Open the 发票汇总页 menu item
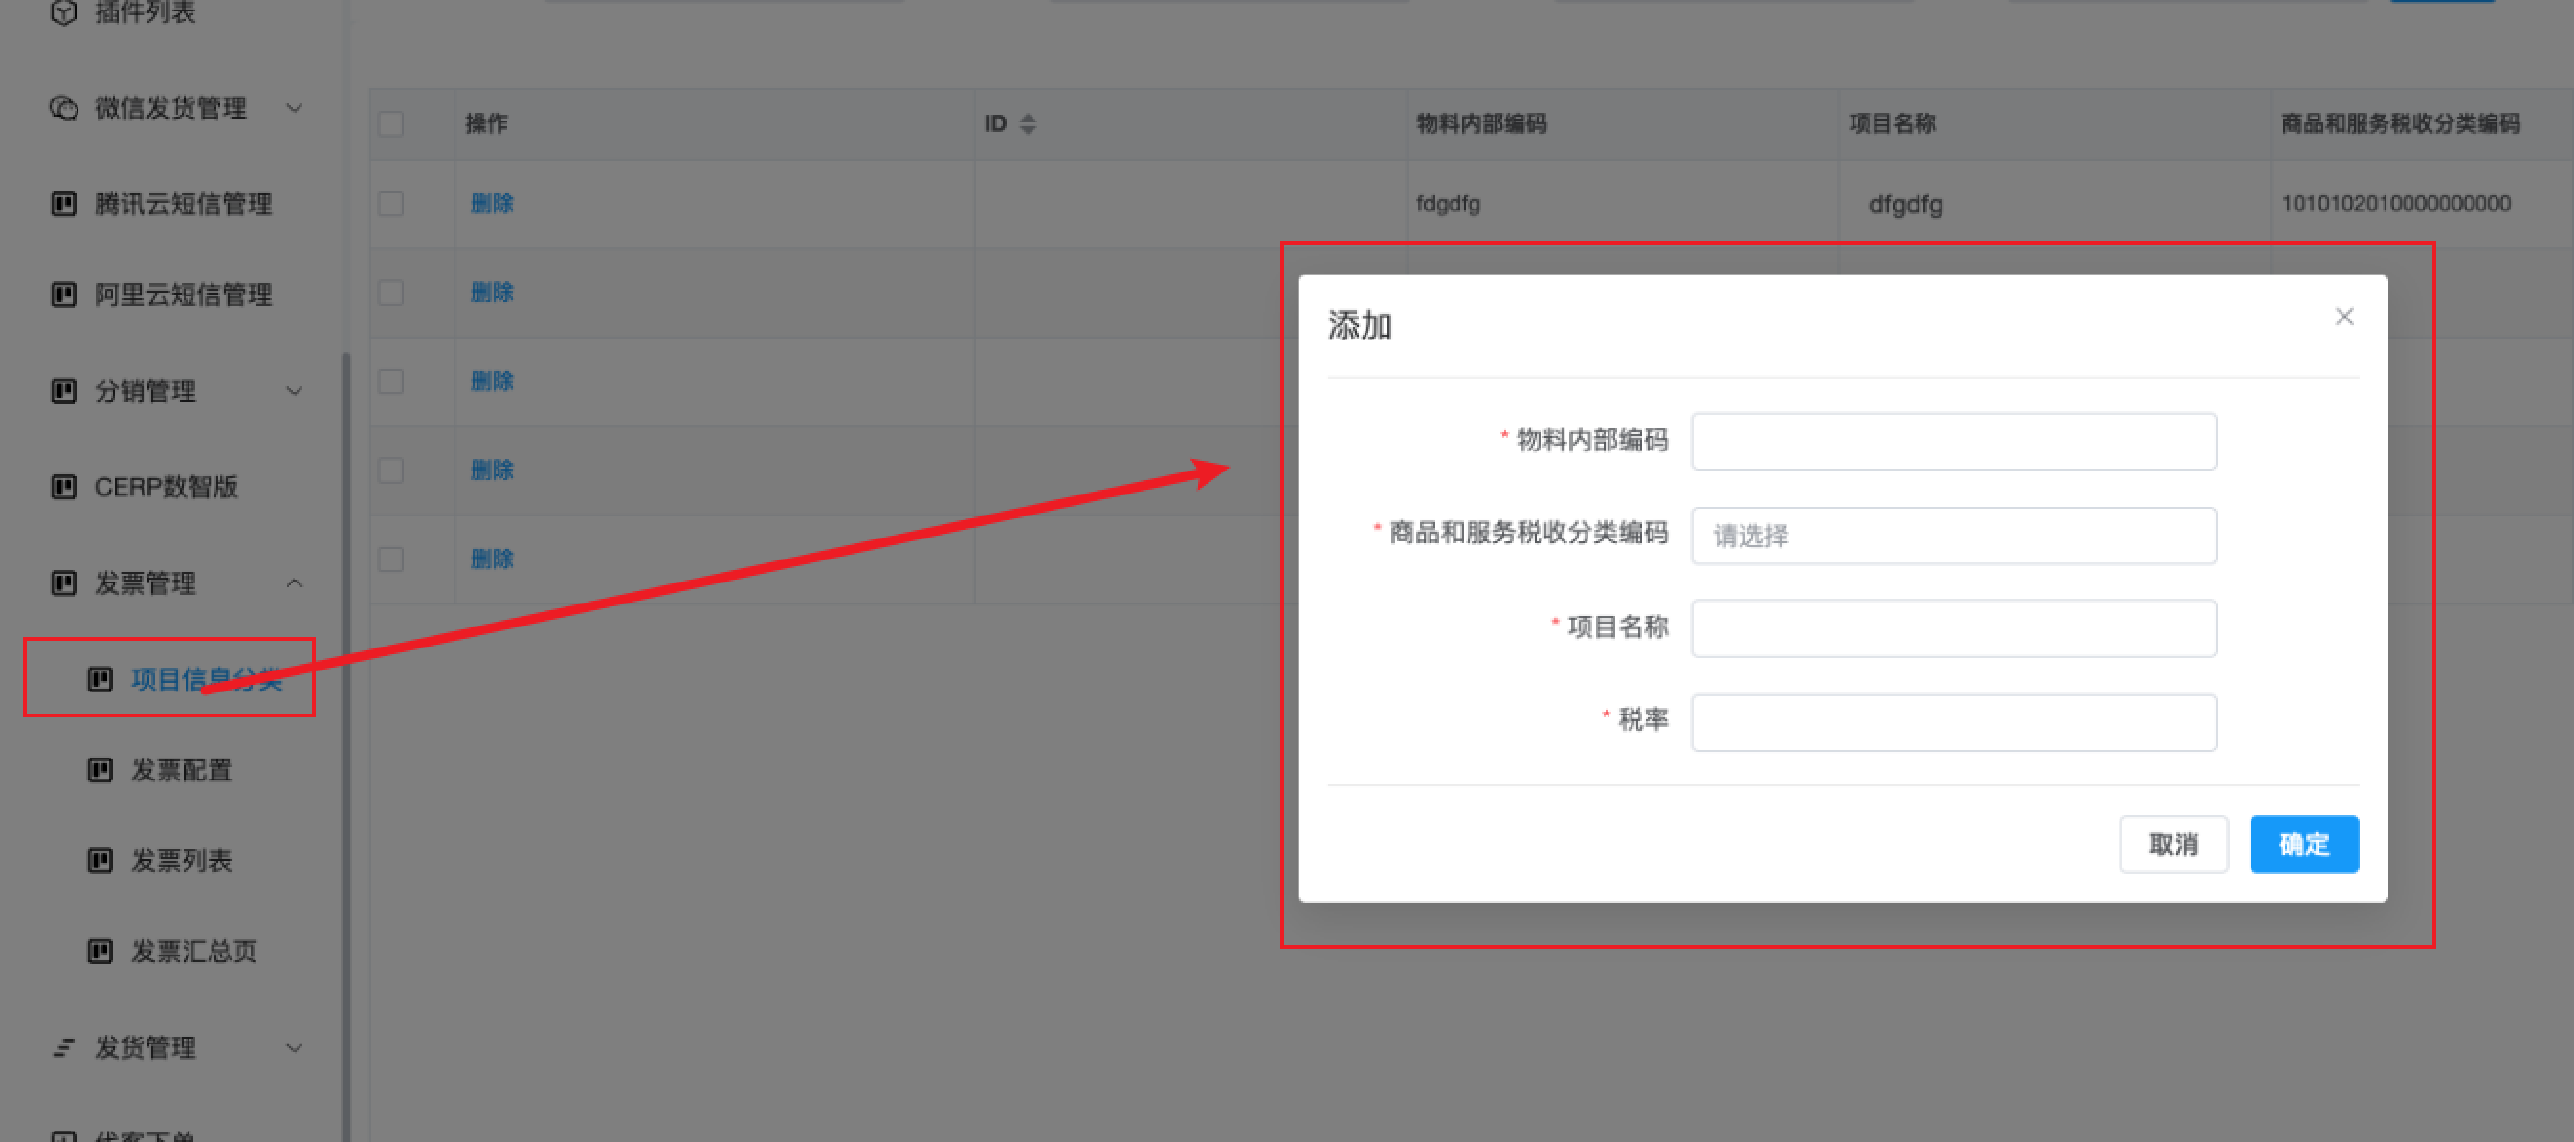This screenshot has width=2574, height=1142. (x=194, y=951)
